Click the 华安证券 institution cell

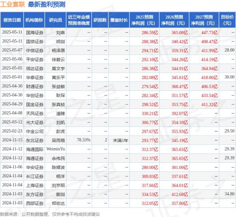coord(35,167)
